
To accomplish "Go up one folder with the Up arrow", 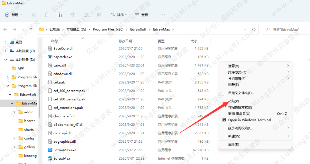I will (x=31, y=29).
